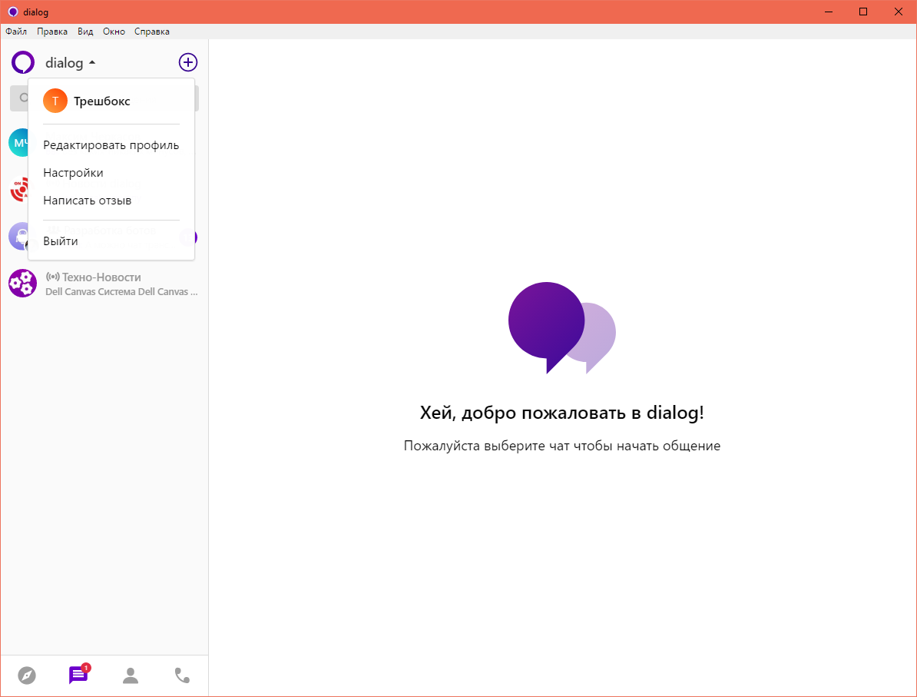
Task: Click the orange Трешбокс avatar
Action: tap(55, 101)
